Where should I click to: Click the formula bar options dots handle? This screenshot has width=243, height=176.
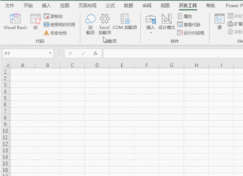(59, 54)
